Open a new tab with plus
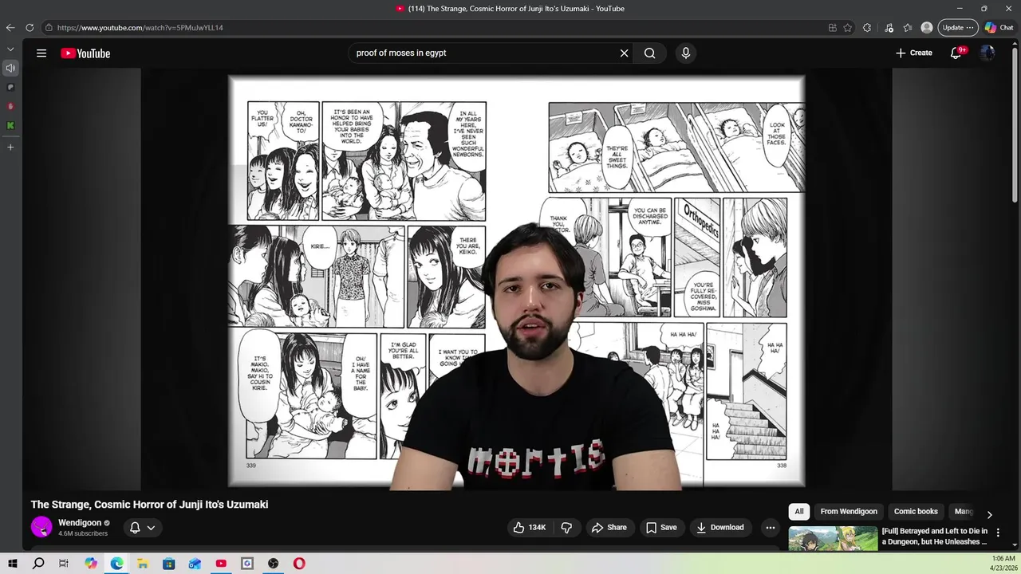1021x574 pixels. point(10,147)
